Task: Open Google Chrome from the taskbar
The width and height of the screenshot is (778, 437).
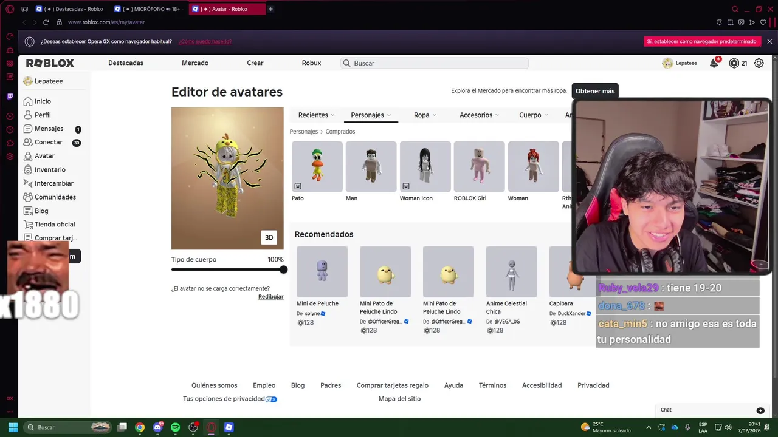Action: (140, 427)
